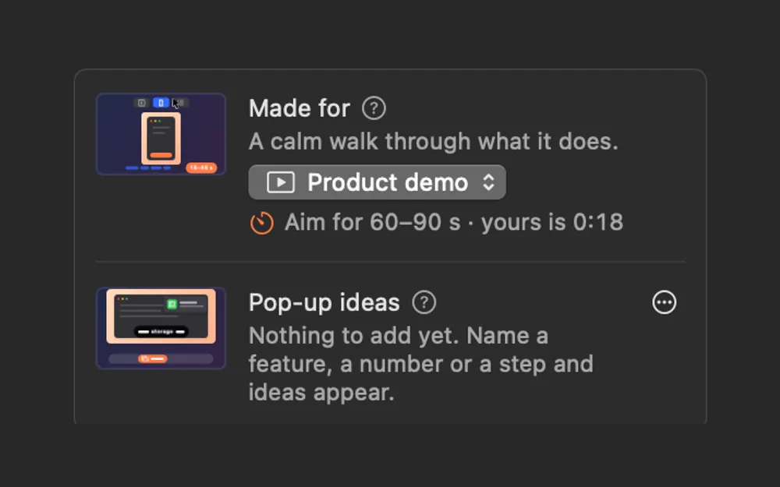Click the text "Aim for 60–90 s · yours is 0:18"
The height and width of the screenshot is (487, 780).
coord(454,222)
